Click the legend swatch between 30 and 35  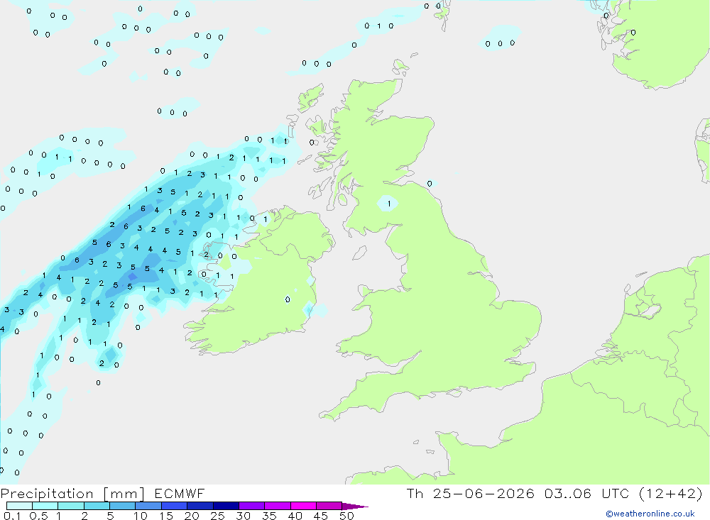coord(252,506)
